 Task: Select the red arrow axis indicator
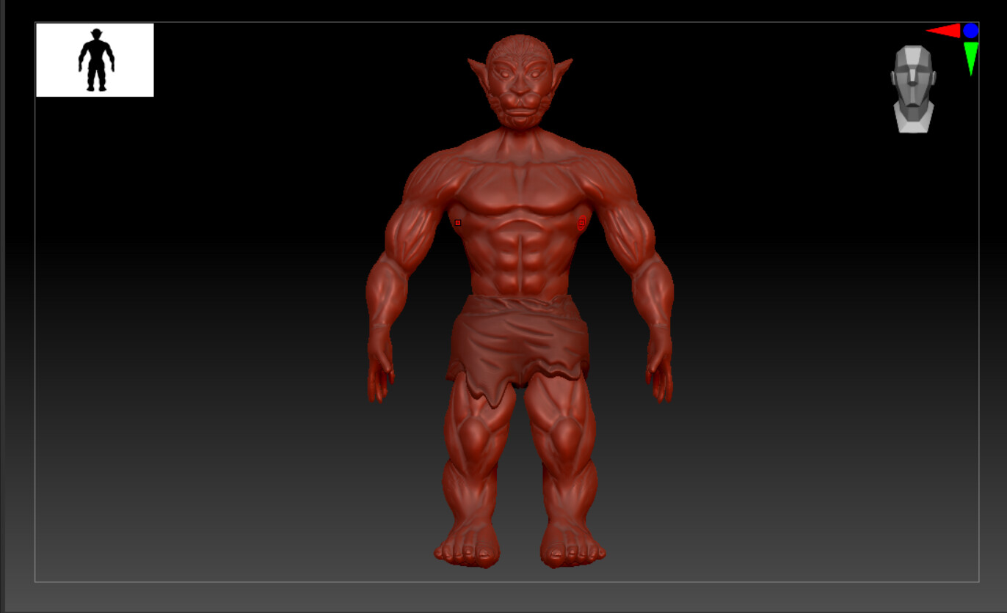[x=945, y=31]
